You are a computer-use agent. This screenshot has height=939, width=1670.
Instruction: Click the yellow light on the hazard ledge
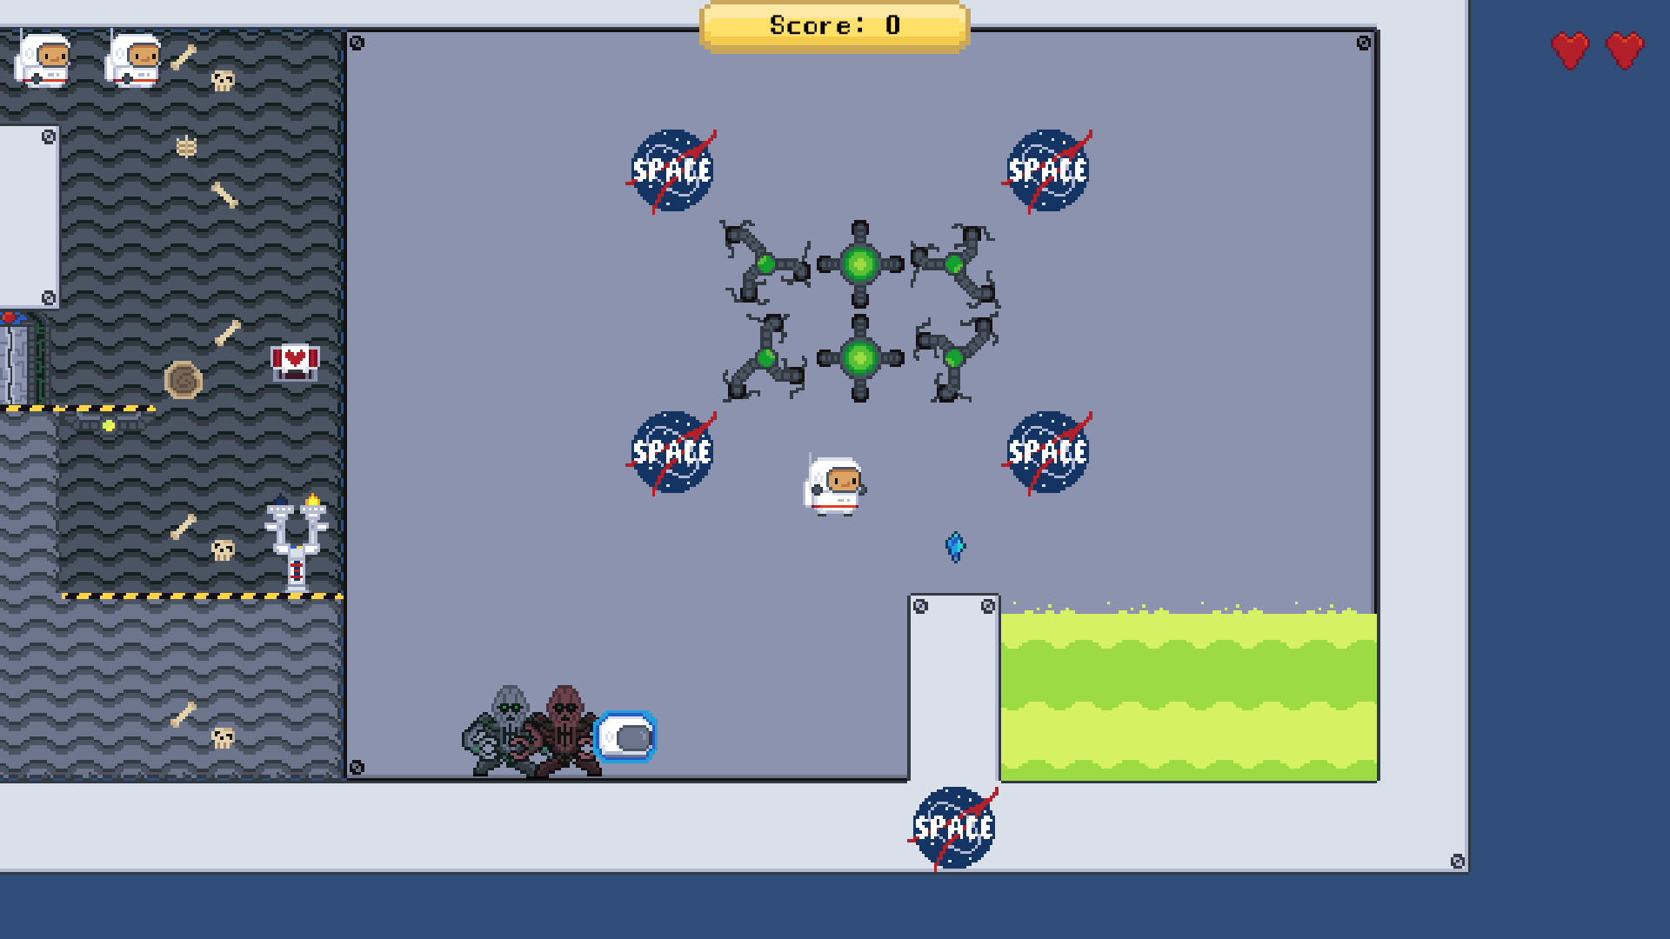tap(109, 425)
